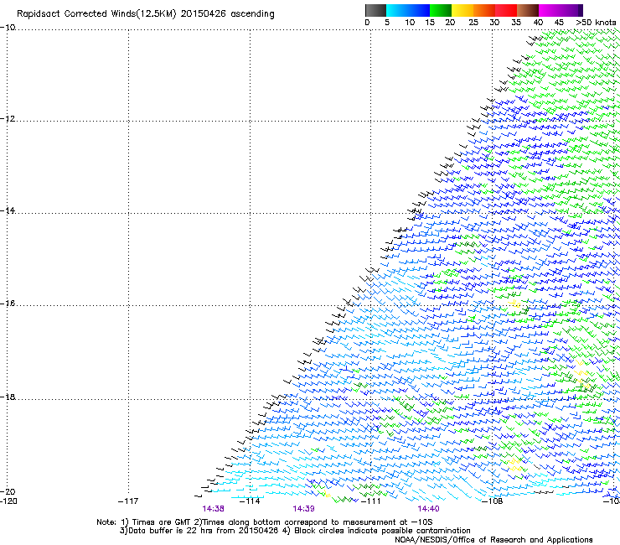Click the red 30-35 knots color swatch
This screenshot has height=545, width=620.
point(506,10)
